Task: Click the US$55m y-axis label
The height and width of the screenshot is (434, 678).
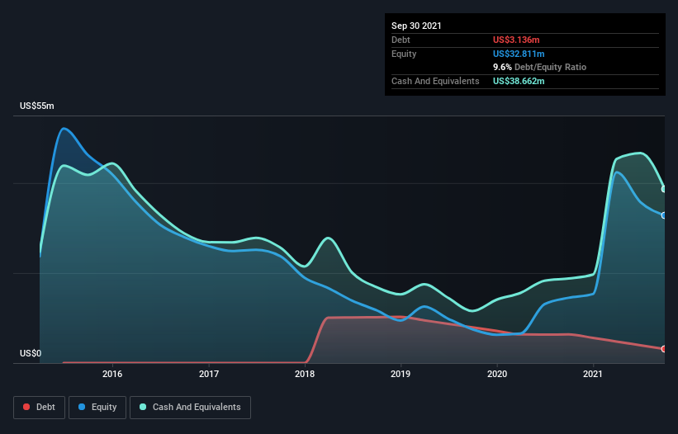Action: click(37, 106)
